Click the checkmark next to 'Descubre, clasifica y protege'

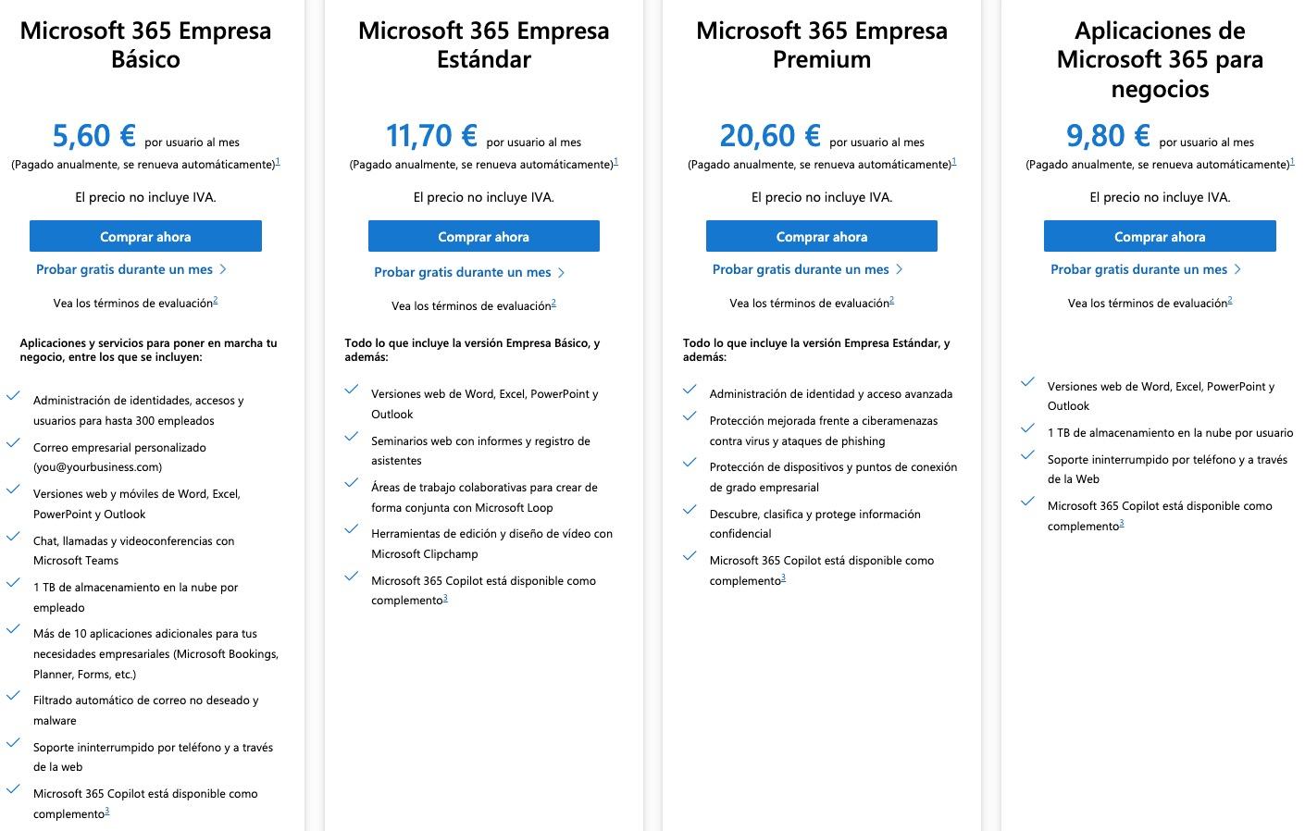[x=690, y=510]
